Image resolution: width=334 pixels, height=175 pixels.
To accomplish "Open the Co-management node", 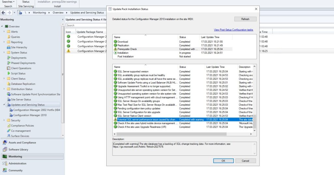I will [21, 131].
